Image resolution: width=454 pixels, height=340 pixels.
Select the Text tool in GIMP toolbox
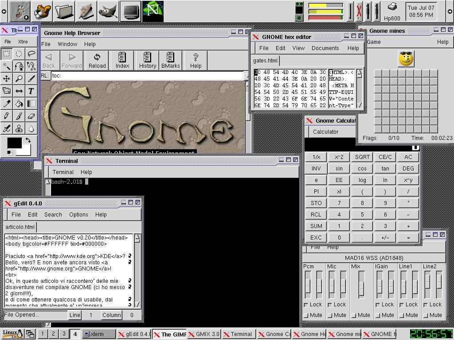pyautogui.click(x=31, y=91)
